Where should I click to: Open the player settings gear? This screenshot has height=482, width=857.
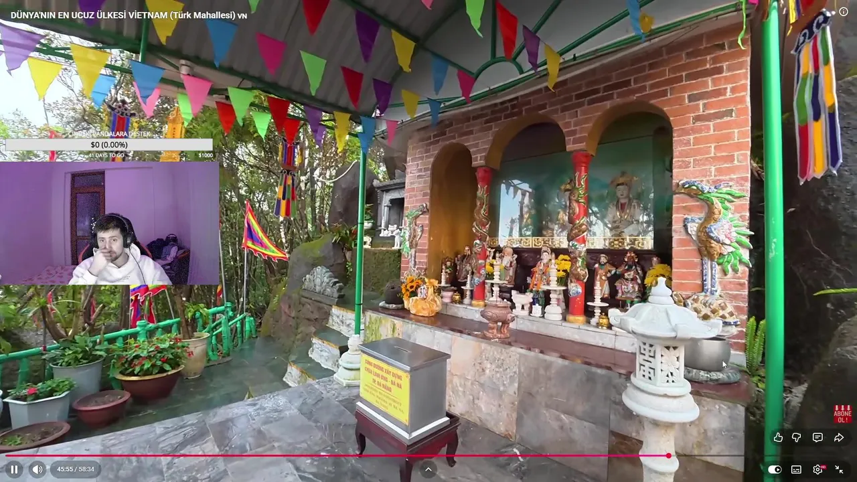point(817,469)
